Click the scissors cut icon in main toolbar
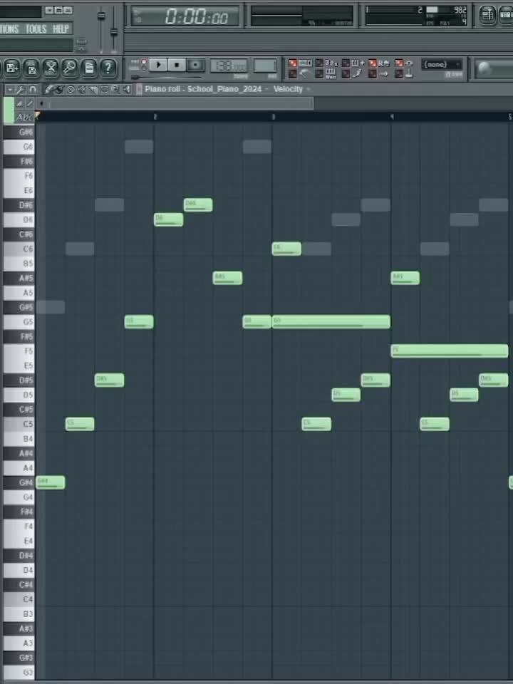Screen dimensions: 513x684 point(50,68)
